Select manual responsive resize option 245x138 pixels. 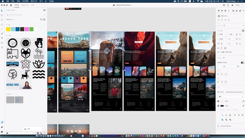[237, 66]
